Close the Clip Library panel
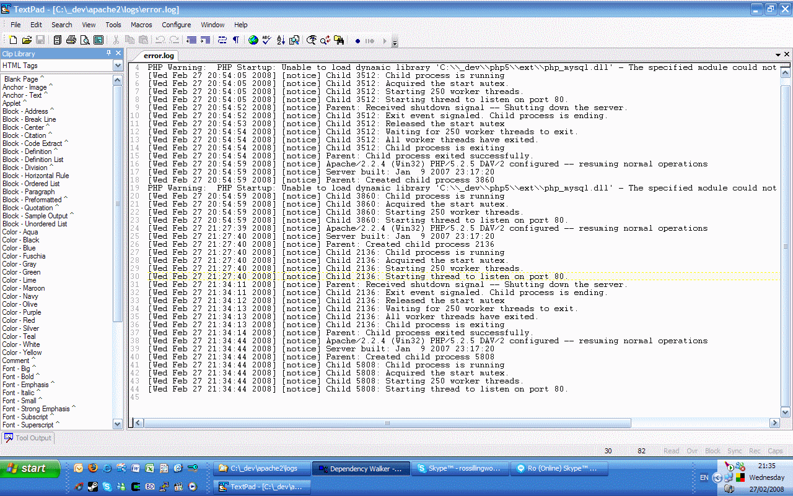793x496 pixels. coord(118,54)
